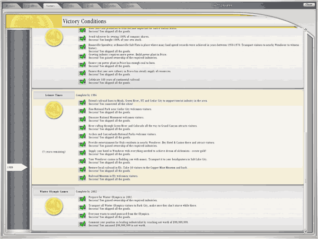Click 'Success! You bought 100% of your own stock' text

click(x=115, y=40)
